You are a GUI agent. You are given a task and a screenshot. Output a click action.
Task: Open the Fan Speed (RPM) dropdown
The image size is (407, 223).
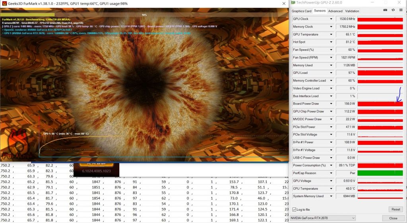331,58
